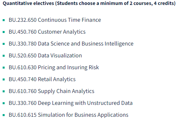Click the Quantitative electives heading

89,3
